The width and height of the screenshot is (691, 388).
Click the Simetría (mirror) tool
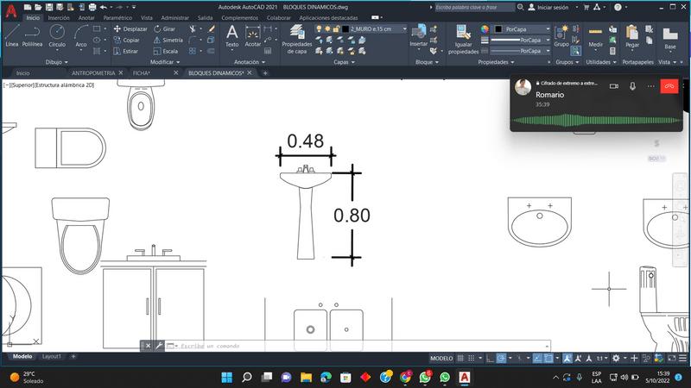(x=168, y=40)
